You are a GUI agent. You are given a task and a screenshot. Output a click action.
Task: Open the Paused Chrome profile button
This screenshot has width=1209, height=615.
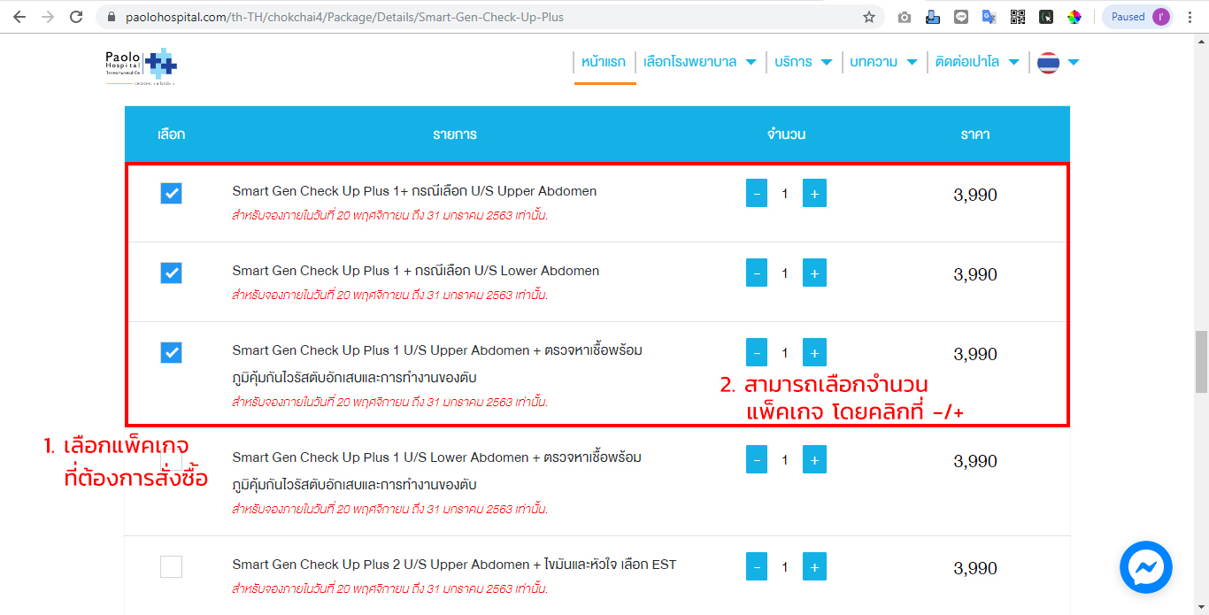coord(1138,17)
